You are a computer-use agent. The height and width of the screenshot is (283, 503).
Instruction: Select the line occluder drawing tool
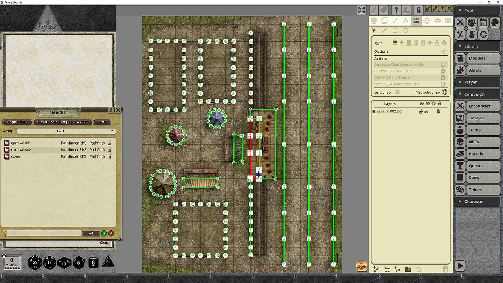[x=384, y=30]
